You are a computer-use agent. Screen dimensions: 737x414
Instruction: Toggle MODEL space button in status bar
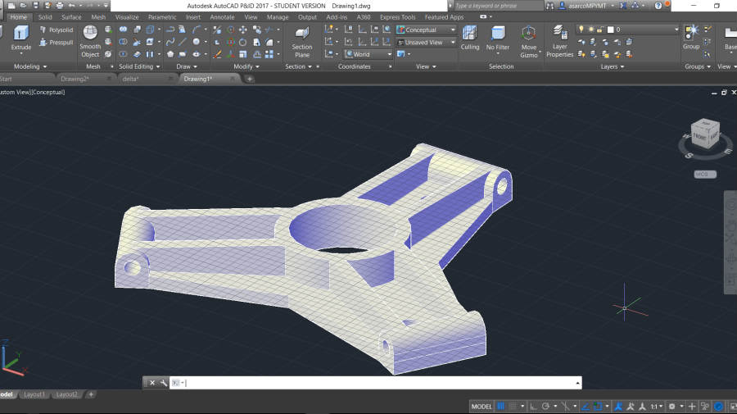click(x=482, y=406)
